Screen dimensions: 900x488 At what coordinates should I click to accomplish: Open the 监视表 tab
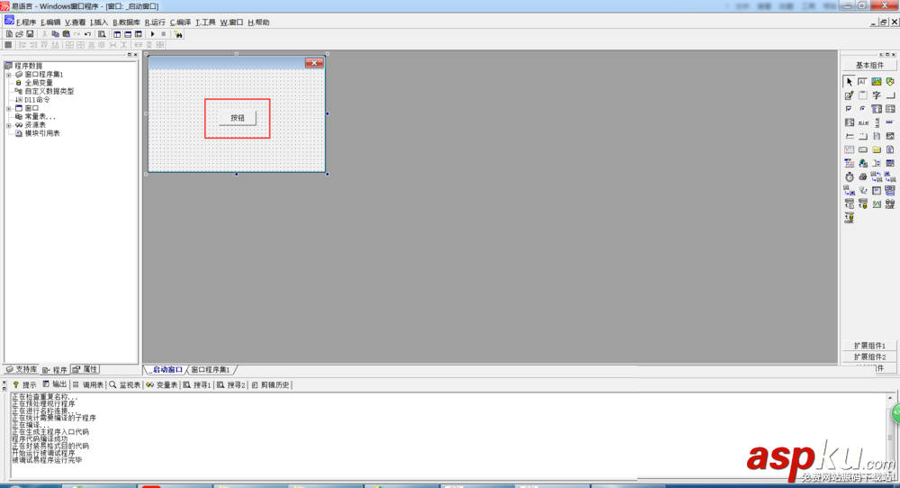124,384
